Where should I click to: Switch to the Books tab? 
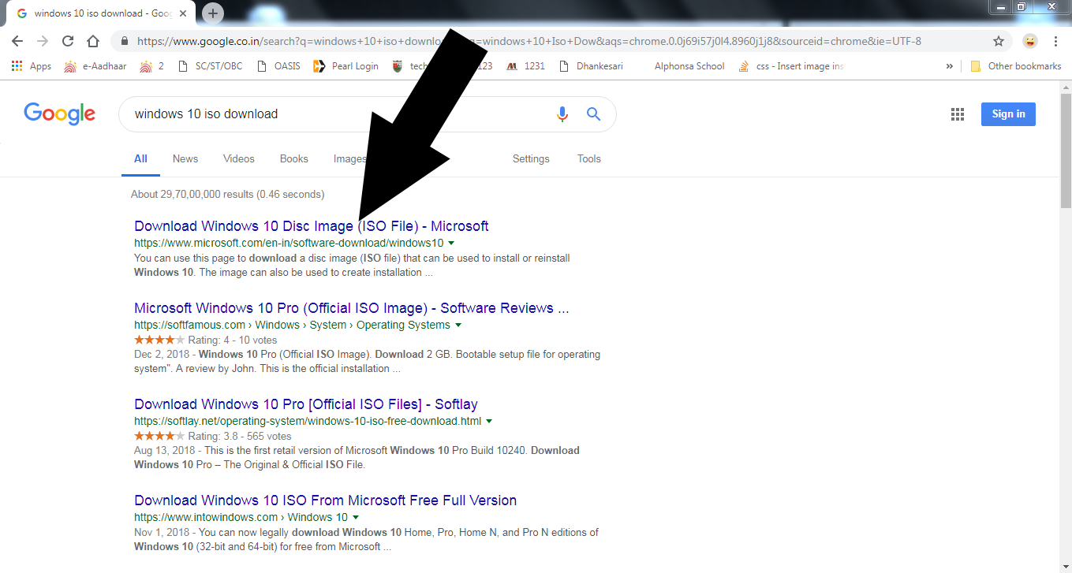[x=294, y=158]
